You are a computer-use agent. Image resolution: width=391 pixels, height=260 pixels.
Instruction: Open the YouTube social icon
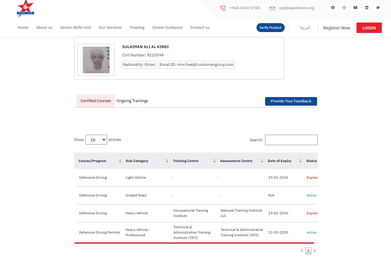(x=355, y=8)
